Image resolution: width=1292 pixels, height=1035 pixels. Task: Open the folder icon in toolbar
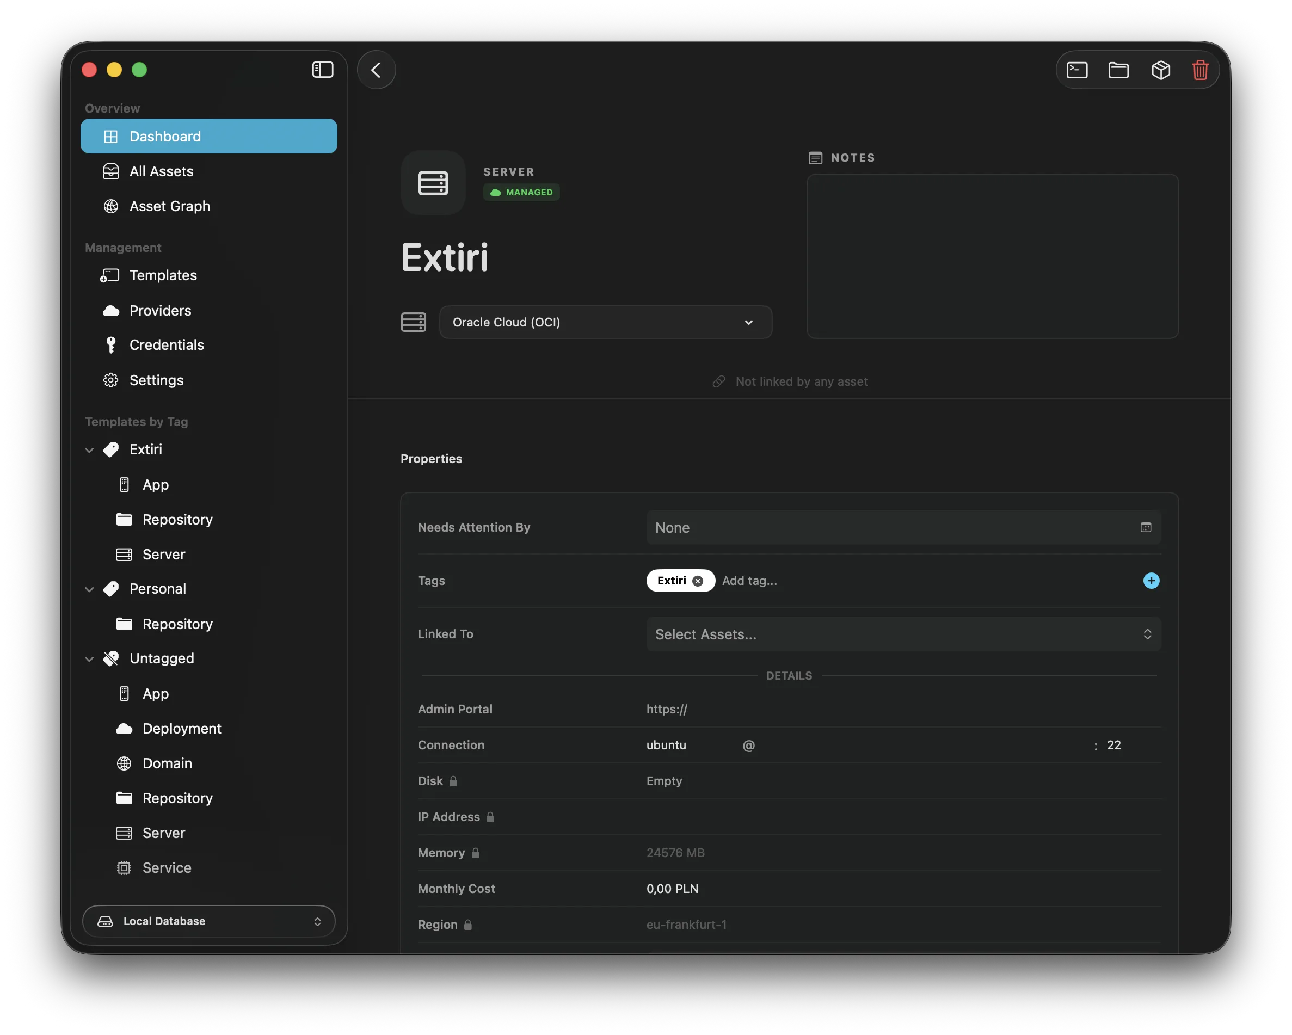1118,70
